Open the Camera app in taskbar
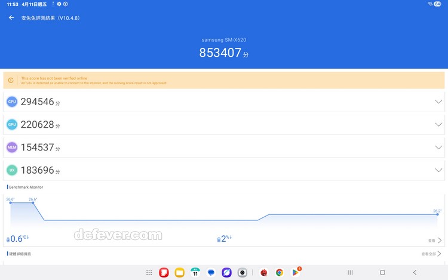The image size is (448, 280). [243, 273]
